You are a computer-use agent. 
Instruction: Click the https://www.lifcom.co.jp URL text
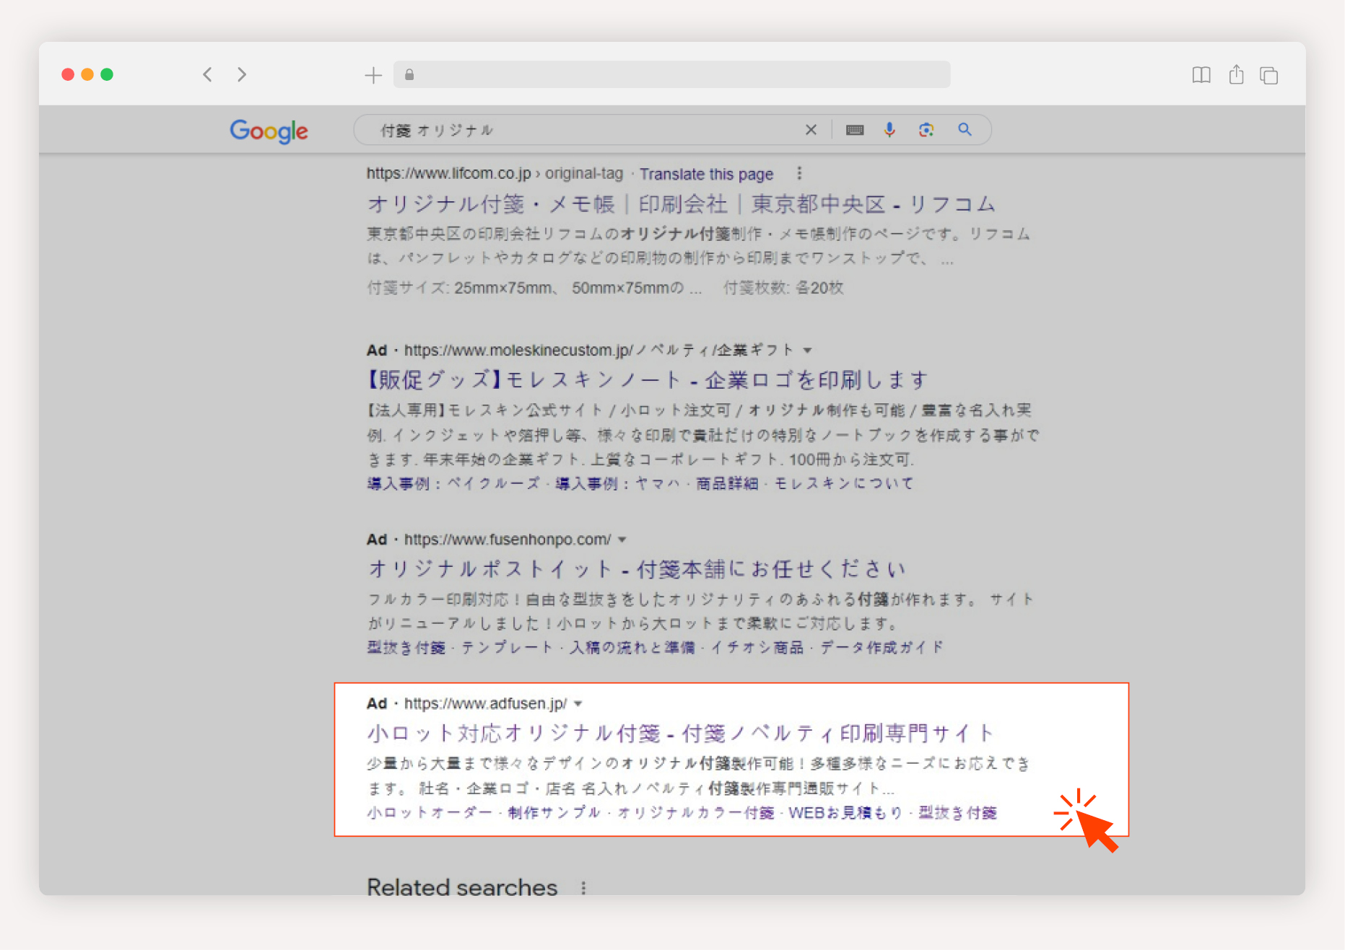448,173
